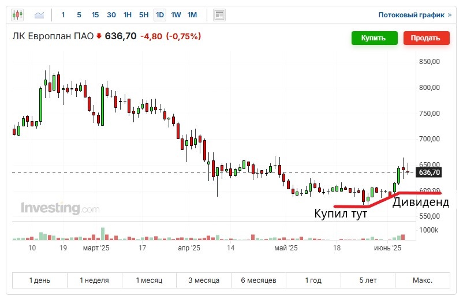Screen dimensions: 463x300
Task: Show the 1 месяц range
Action: 149,280
